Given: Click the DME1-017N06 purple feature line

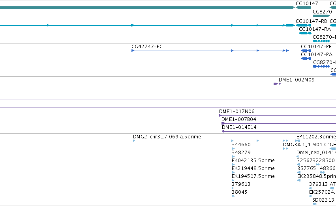Looking at the screenshot, I should (278, 116).
